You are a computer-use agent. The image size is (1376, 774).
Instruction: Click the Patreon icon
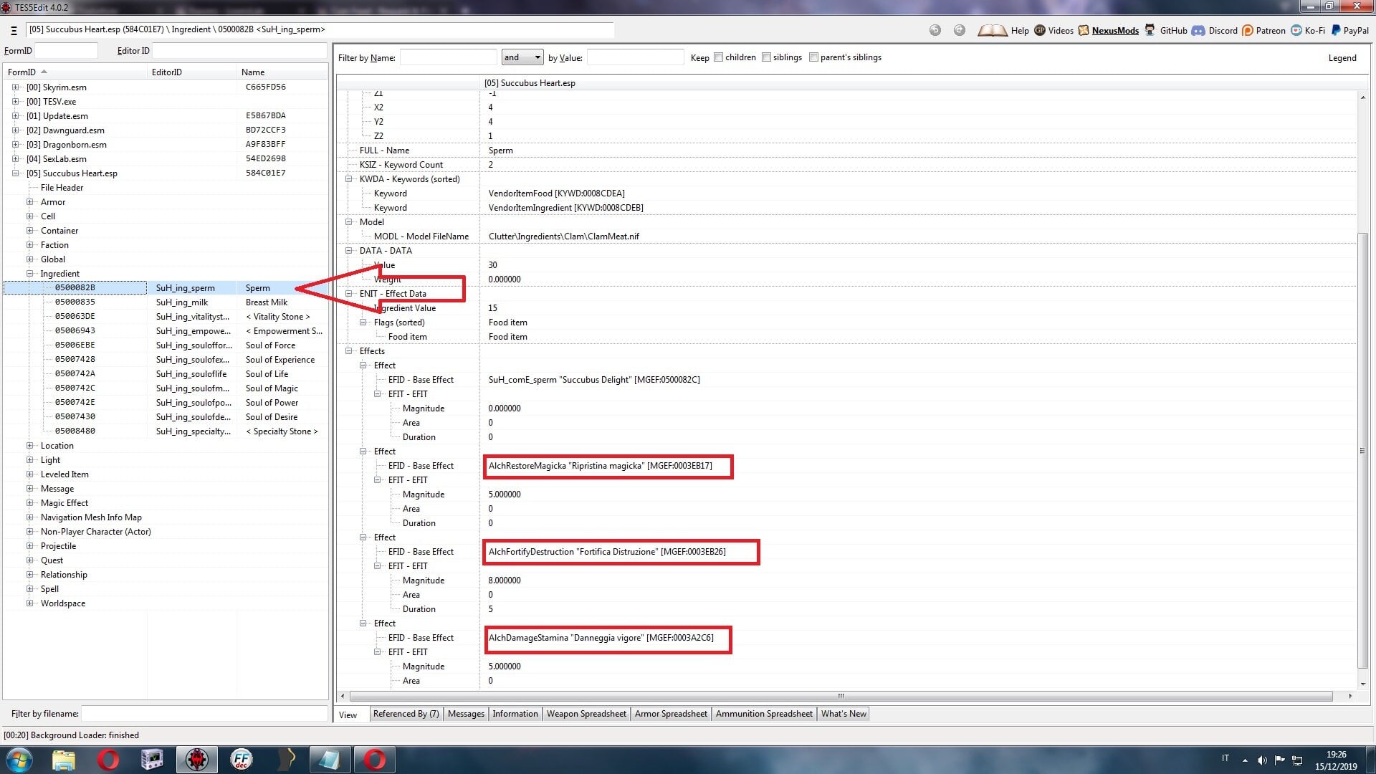click(x=1248, y=30)
